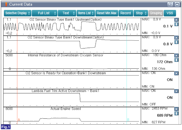The height and width of the screenshot is (130, 182).
Task: Click Lambda Fuel Trim Active Downstream label
Action: point(66,91)
